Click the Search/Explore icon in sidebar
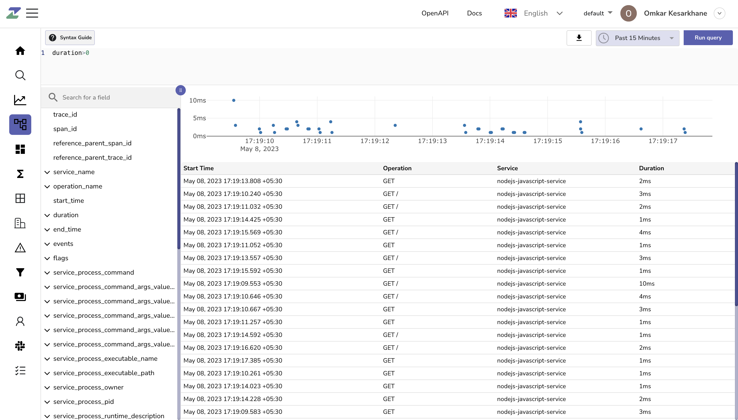Image resolution: width=738 pixels, height=420 pixels. [x=20, y=75]
